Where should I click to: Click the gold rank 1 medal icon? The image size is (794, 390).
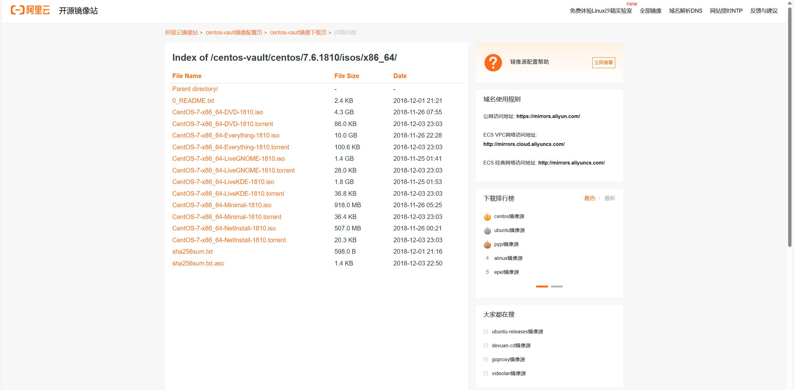tap(487, 217)
